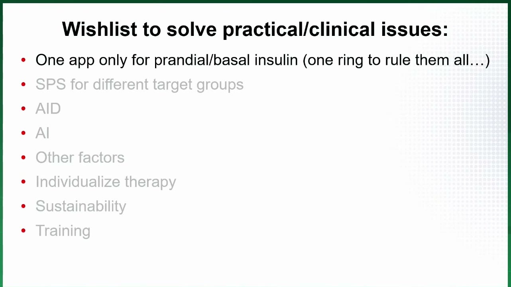Viewport: 511px width, 287px height.
Task: Select the 'AID' bullet text
Action: [x=48, y=109]
